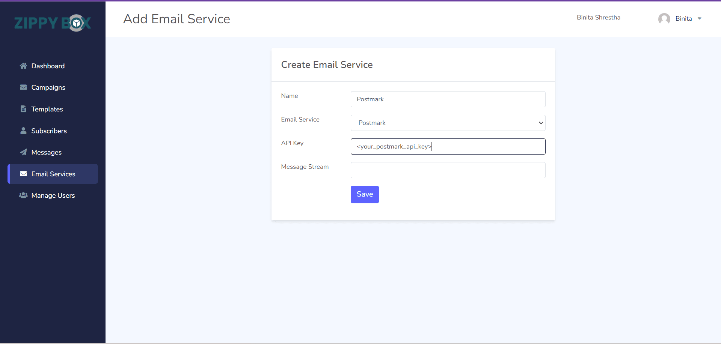Open the Dashboard menu item
Viewport: 721px width, 344px height.
53,66
